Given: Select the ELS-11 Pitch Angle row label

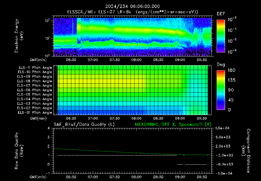Looking at the screenshot, I should click(35, 68).
